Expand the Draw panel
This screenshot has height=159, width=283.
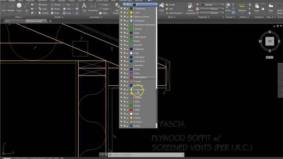click(19, 17)
